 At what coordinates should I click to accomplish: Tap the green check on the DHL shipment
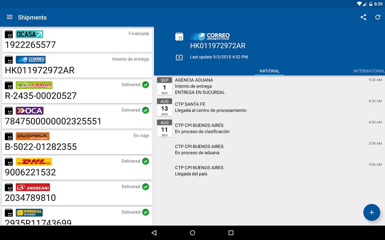(x=146, y=161)
